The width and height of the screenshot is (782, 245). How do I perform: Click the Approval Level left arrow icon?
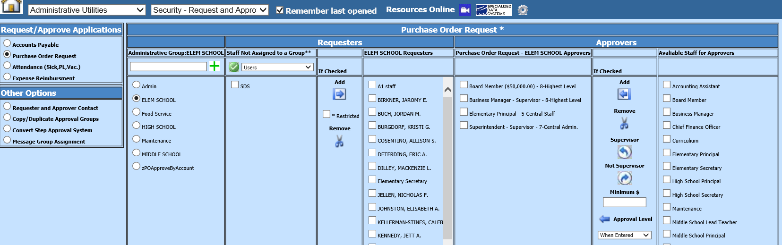coord(604,219)
